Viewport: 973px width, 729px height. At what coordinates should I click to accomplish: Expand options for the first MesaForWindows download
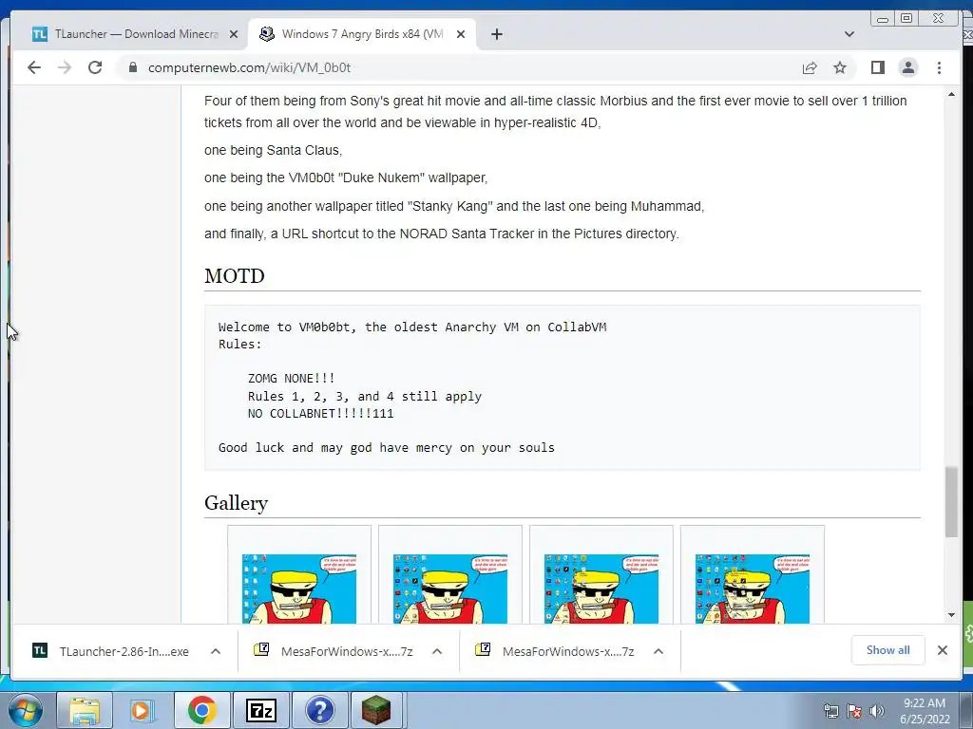pos(437,651)
